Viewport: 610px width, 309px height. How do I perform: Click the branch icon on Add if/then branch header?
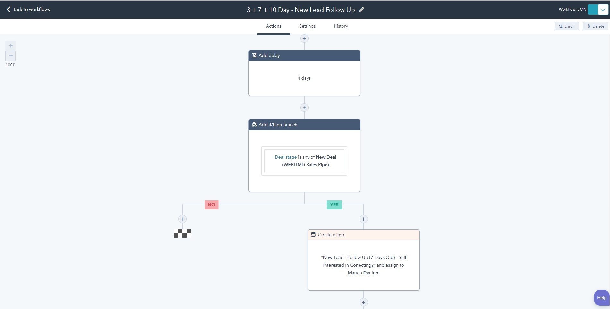coord(254,124)
